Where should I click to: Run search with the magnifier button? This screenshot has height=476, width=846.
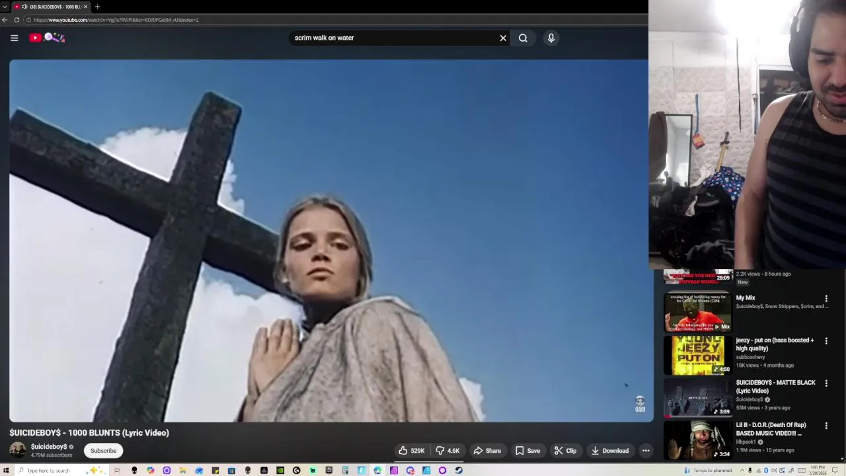523,38
